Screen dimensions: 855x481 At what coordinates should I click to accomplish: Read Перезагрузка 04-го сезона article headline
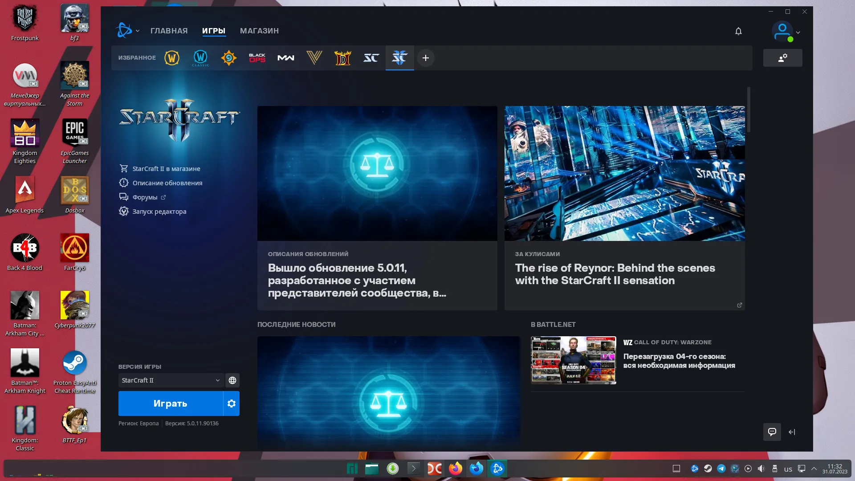point(679,361)
